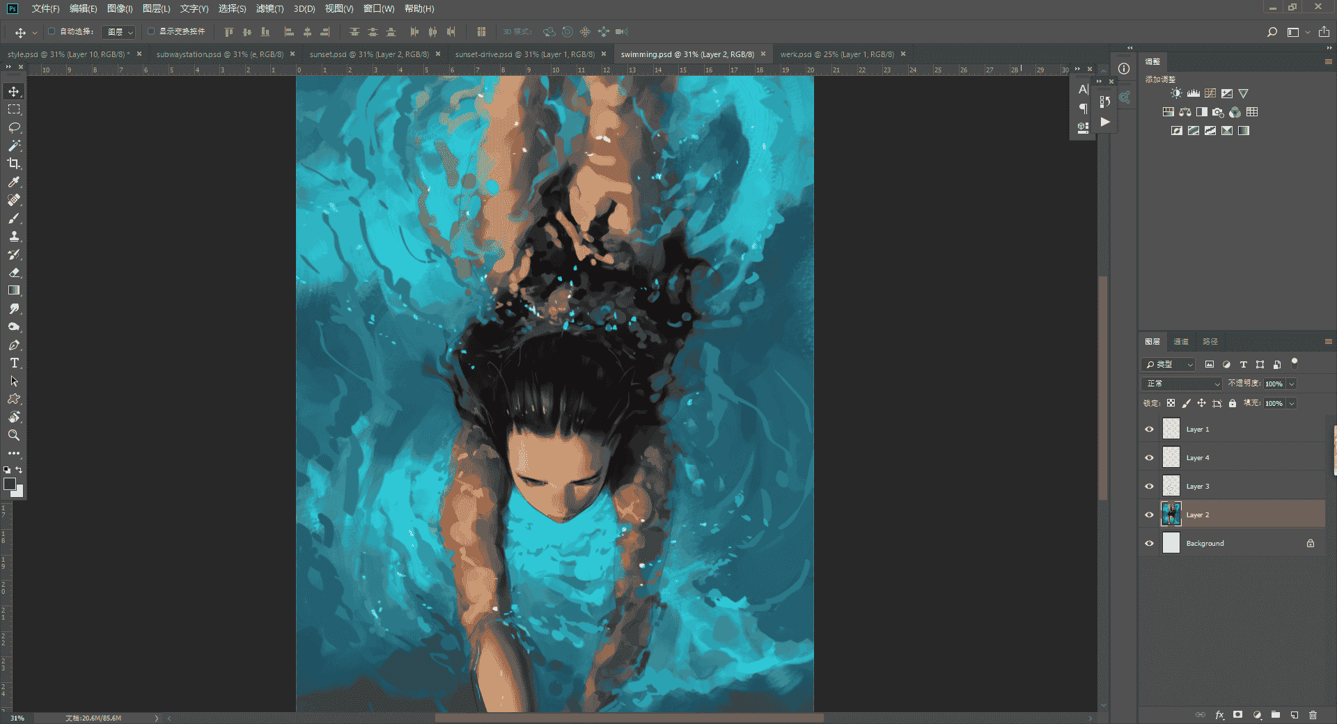Click the zoom percentage field in status bar
1337x724 pixels.
[x=17, y=718]
